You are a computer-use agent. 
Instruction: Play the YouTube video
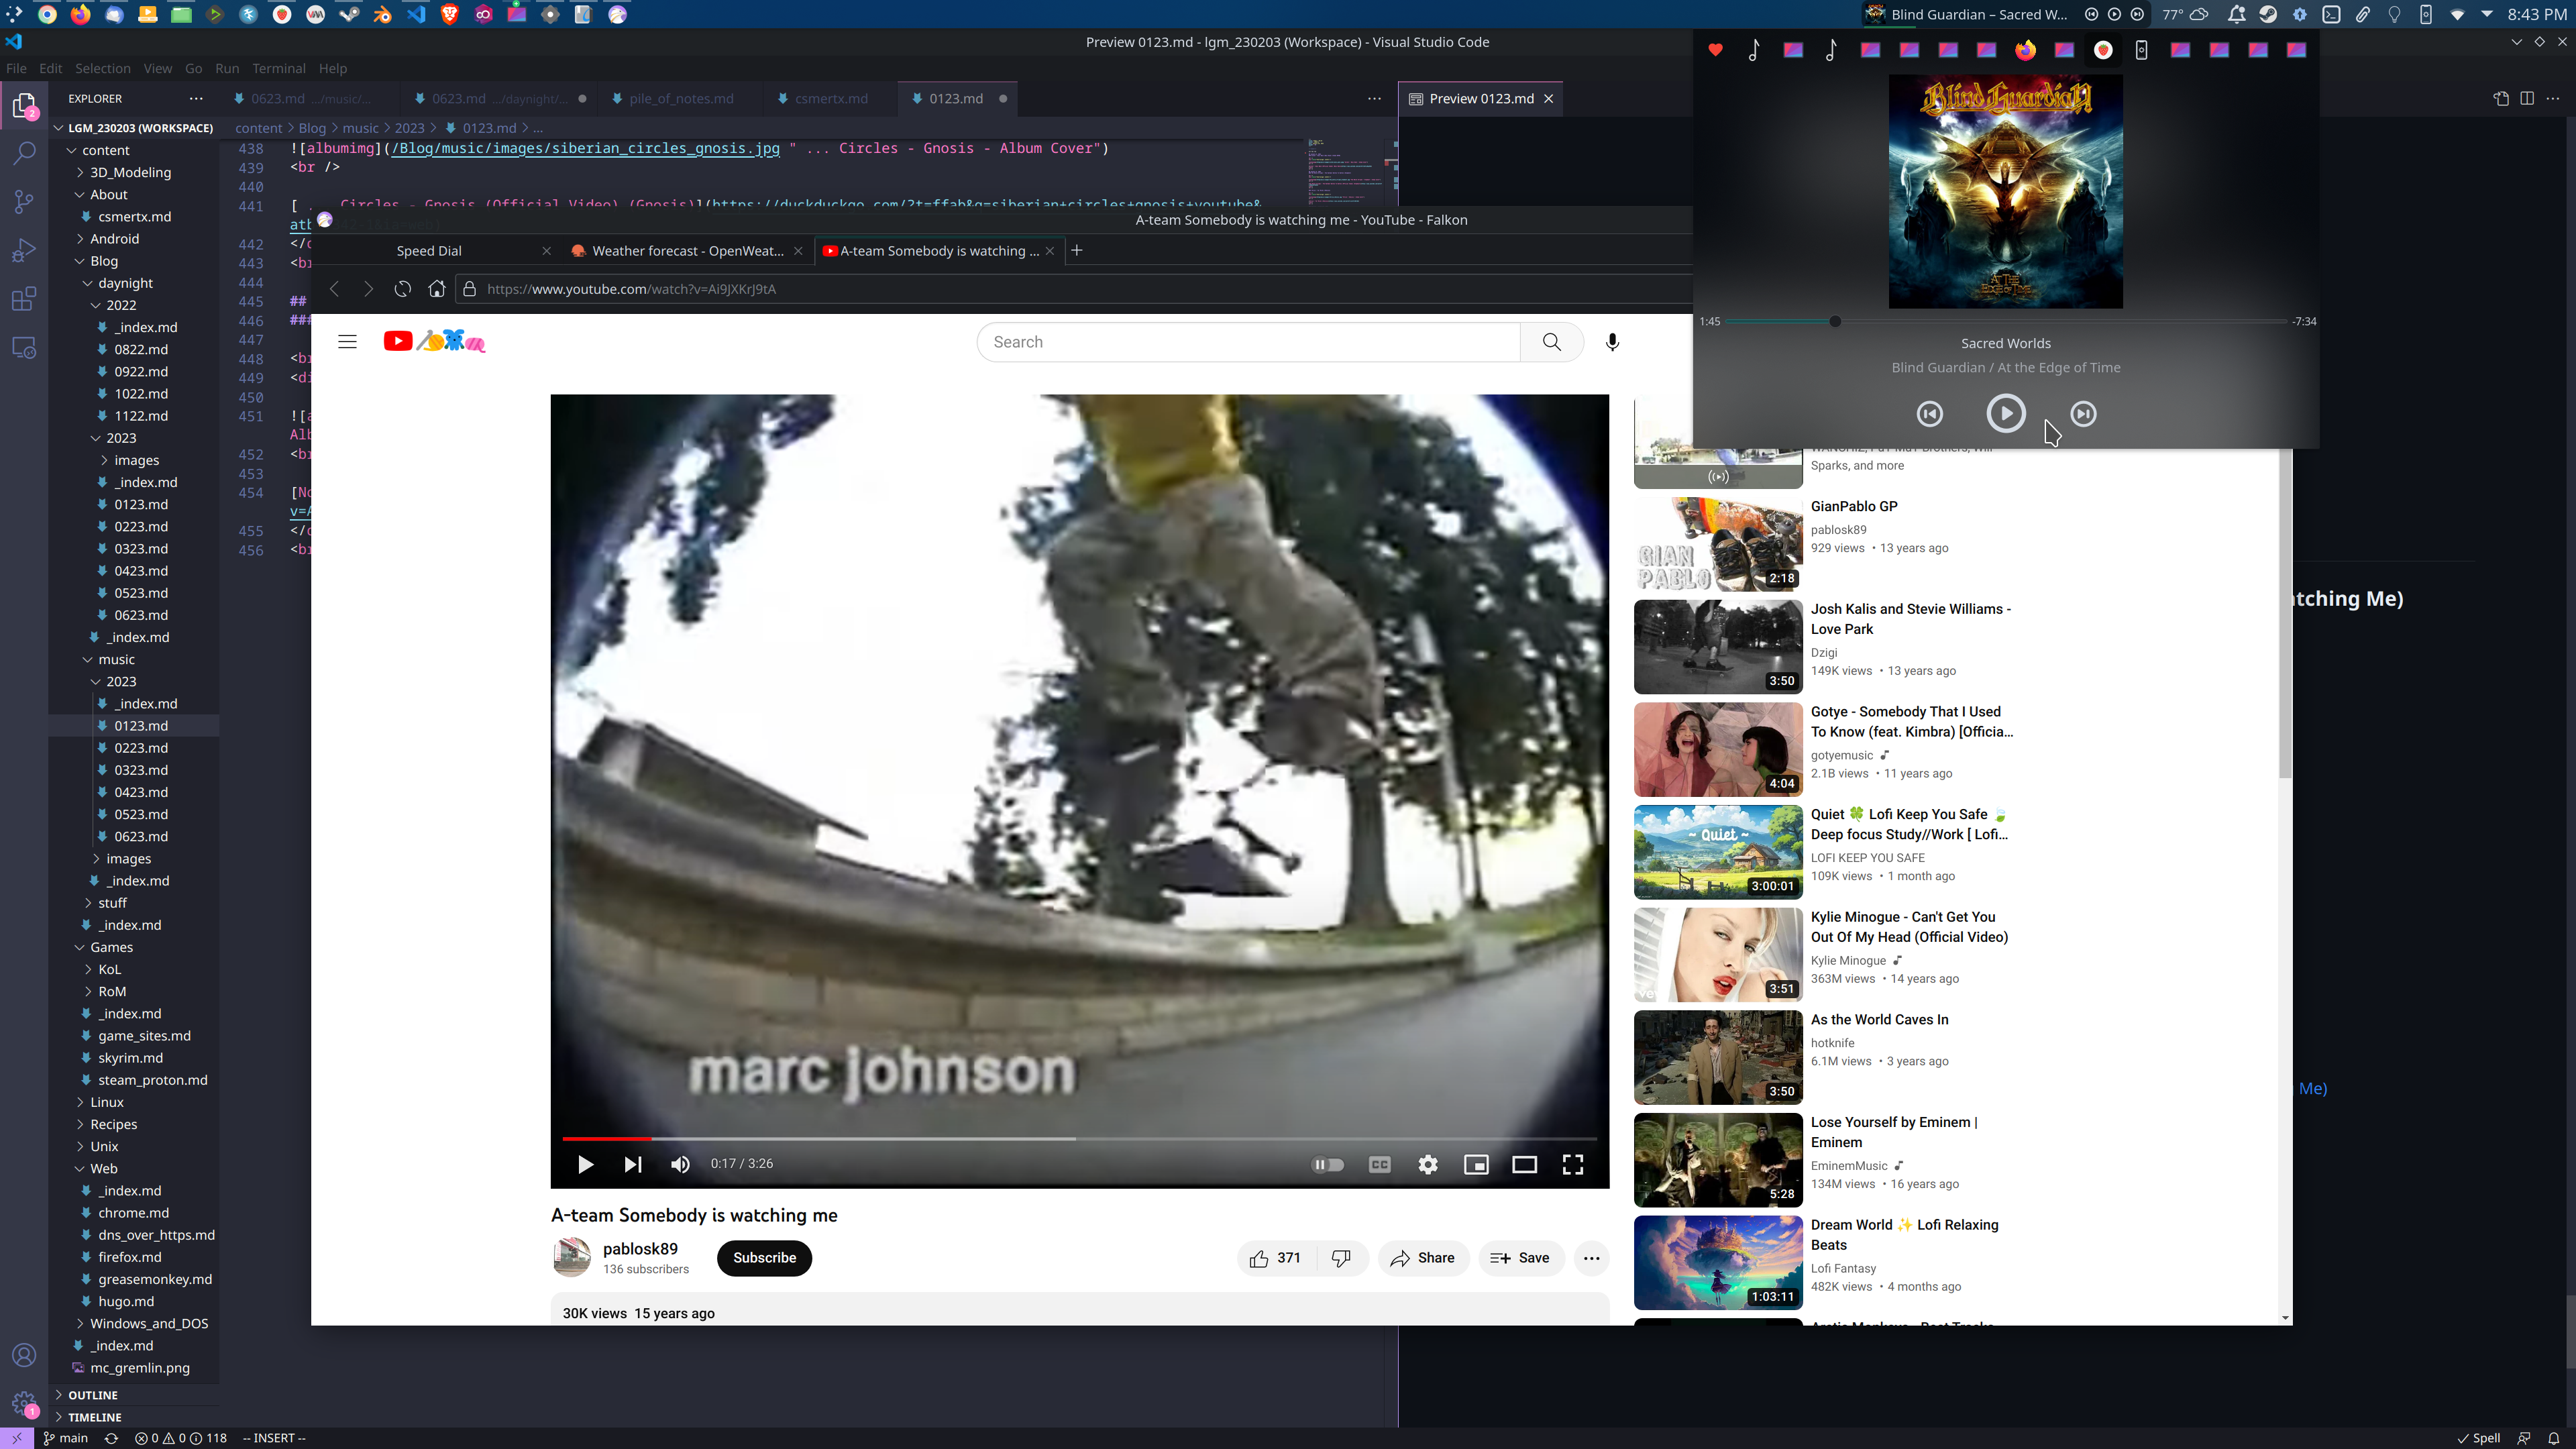click(x=585, y=1164)
